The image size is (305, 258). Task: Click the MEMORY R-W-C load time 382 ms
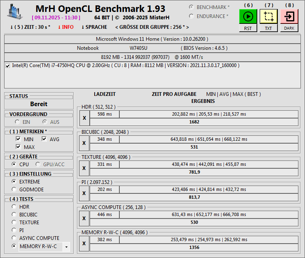pos(105,239)
